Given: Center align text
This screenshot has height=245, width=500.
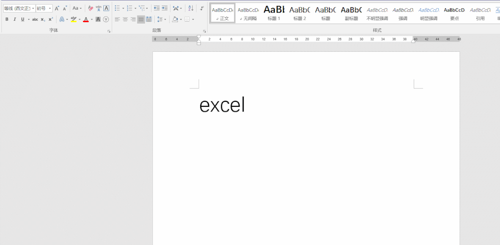Looking at the screenshot, I should pyautogui.click(x=125, y=19).
